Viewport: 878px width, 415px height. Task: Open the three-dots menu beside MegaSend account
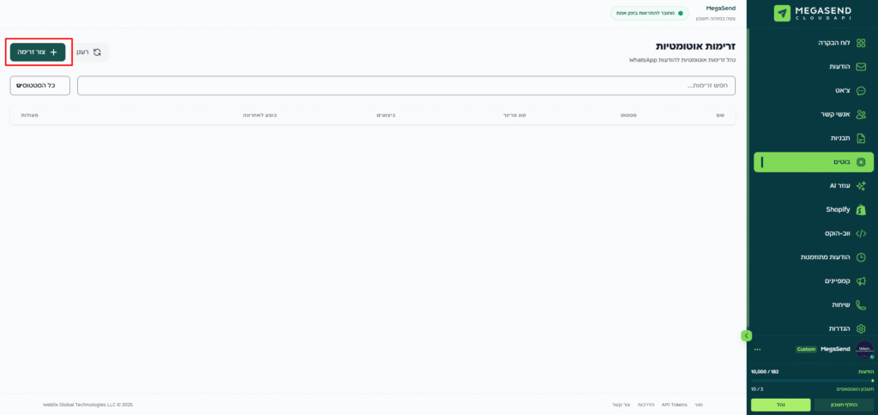(757, 350)
